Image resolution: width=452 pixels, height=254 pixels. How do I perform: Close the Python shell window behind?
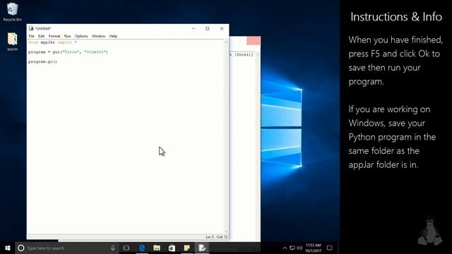[x=254, y=41]
